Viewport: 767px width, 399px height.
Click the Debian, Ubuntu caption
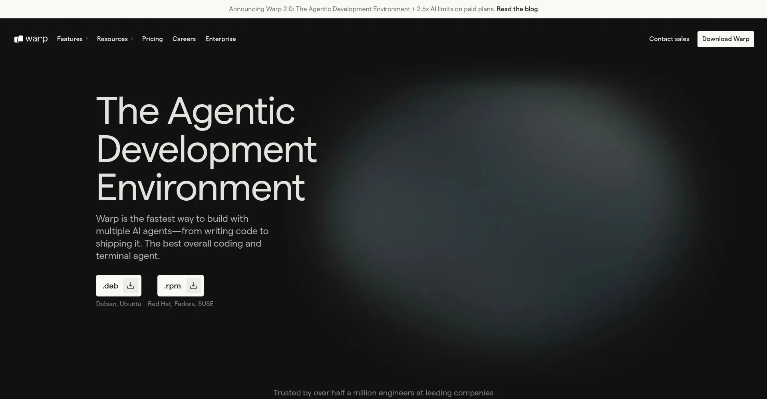coord(119,304)
